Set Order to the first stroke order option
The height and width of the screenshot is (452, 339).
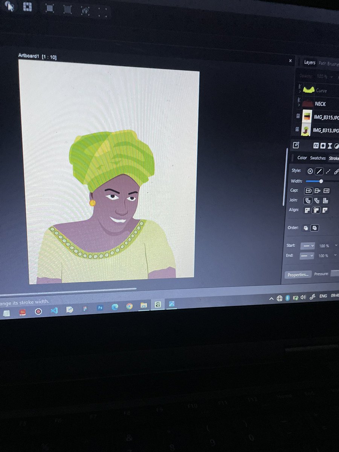pyautogui.click(x=306, y=228)
